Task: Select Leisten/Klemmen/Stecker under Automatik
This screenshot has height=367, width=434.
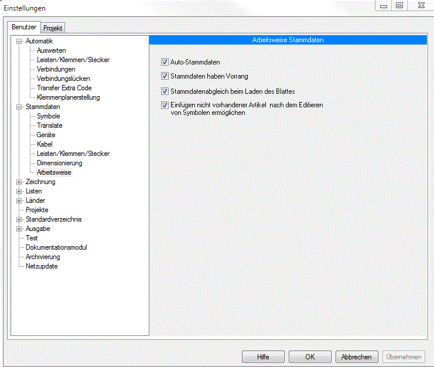Action: [73, 60]
